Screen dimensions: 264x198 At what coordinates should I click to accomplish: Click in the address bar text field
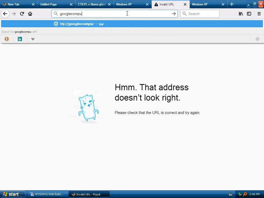pyautogui.click(x=114, y=14)
